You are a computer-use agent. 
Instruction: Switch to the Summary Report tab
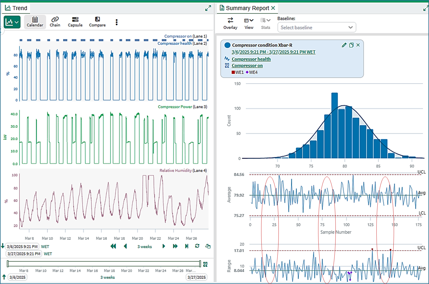[x=247, y=8]
